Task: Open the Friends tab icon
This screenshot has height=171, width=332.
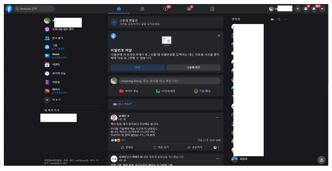Action: pyautogui.click(x=142, y=9)
